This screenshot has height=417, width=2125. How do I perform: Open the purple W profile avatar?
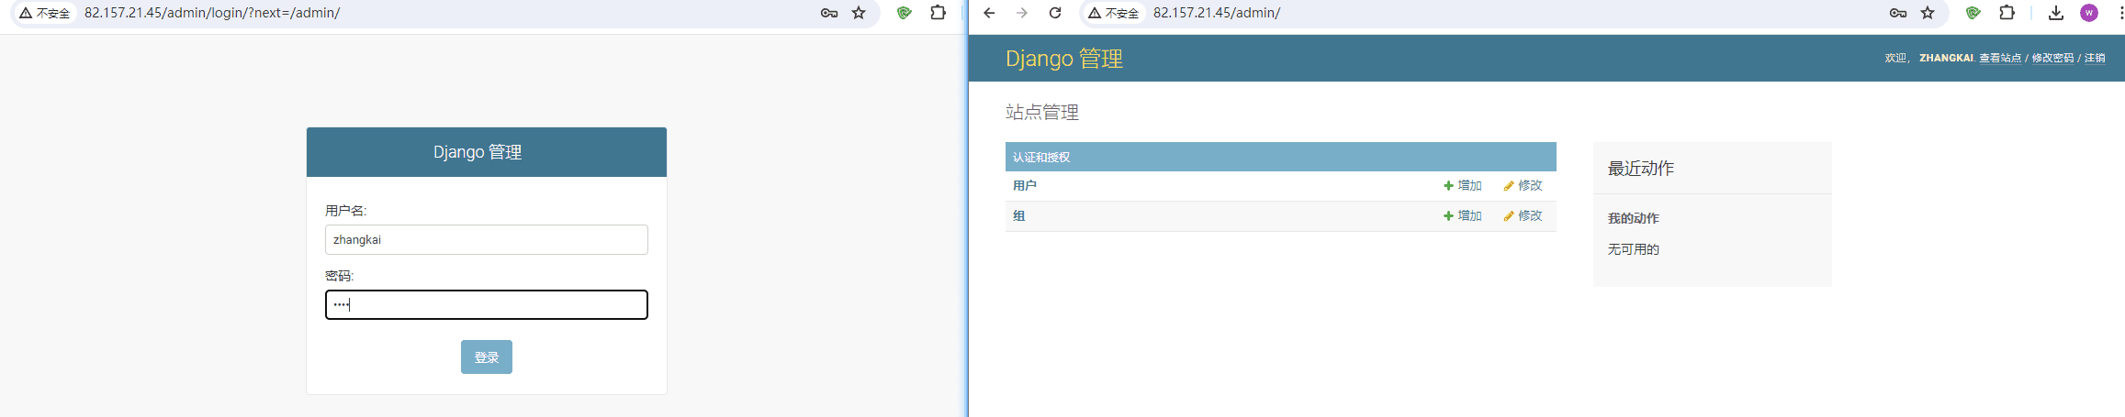coord(2089,13)
